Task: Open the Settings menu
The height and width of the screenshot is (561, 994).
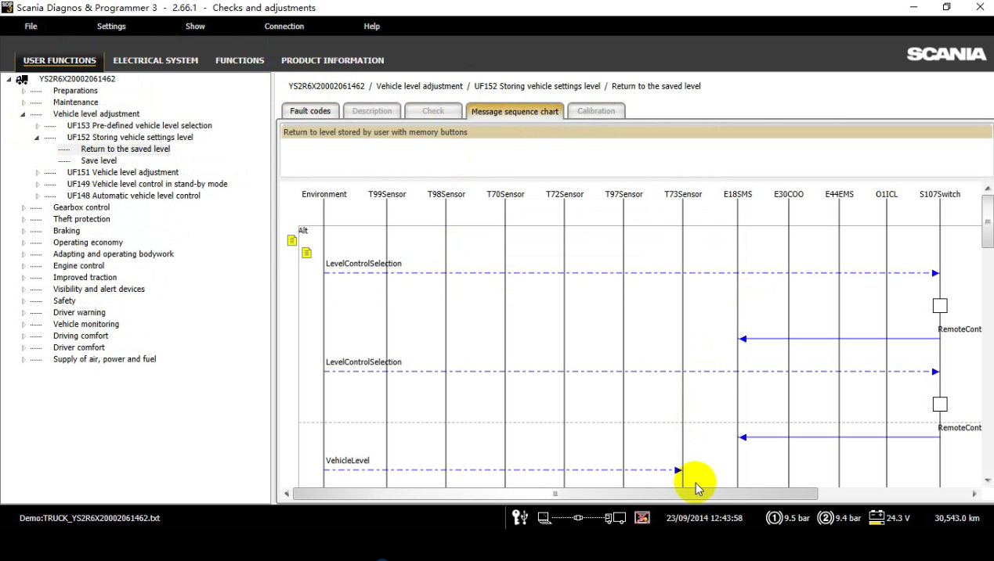Action: click(111, 27)
